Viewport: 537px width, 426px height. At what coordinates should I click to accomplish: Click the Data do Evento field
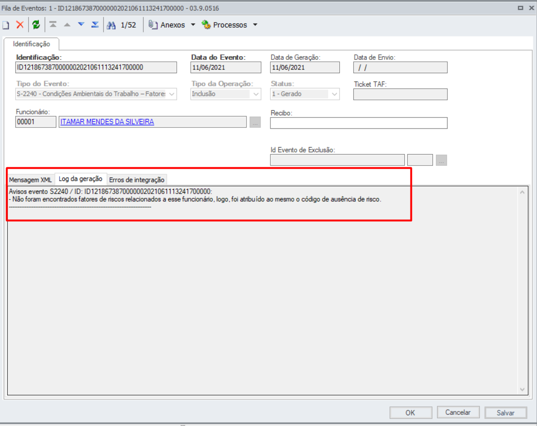(x=226, y=67)
